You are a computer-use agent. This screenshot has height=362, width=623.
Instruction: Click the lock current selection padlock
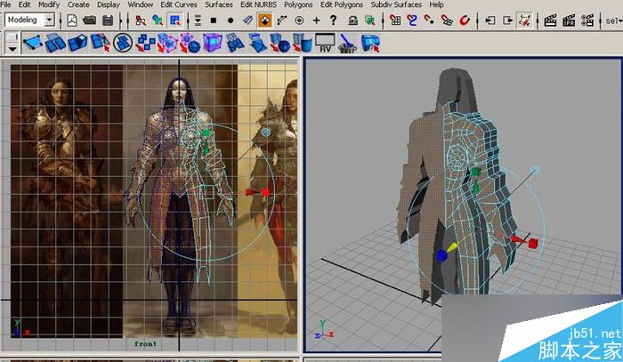tap(352, 20)
